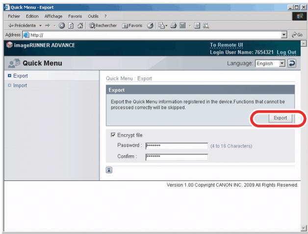Screen dimensions: 308x234
Task: Stop page loading with the stop icon
Action: point(62,26)
